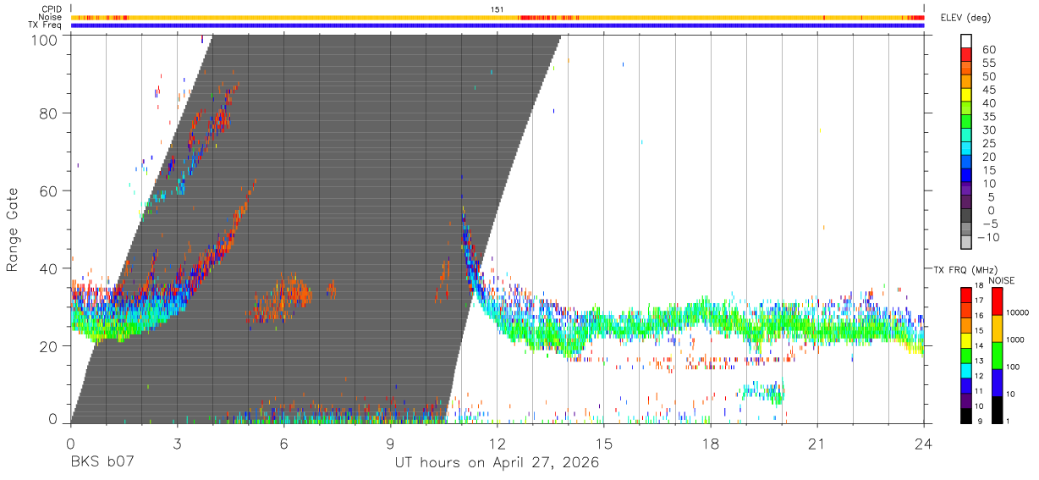
Task: Click the 12 tick on UT hours axis
Action: click(498, 443)
